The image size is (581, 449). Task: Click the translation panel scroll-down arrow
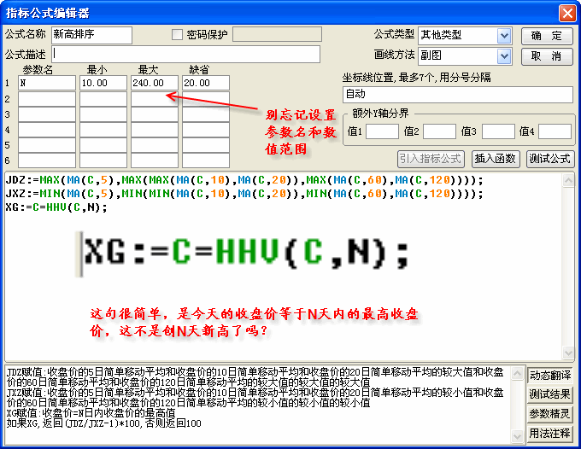point(517,435)
